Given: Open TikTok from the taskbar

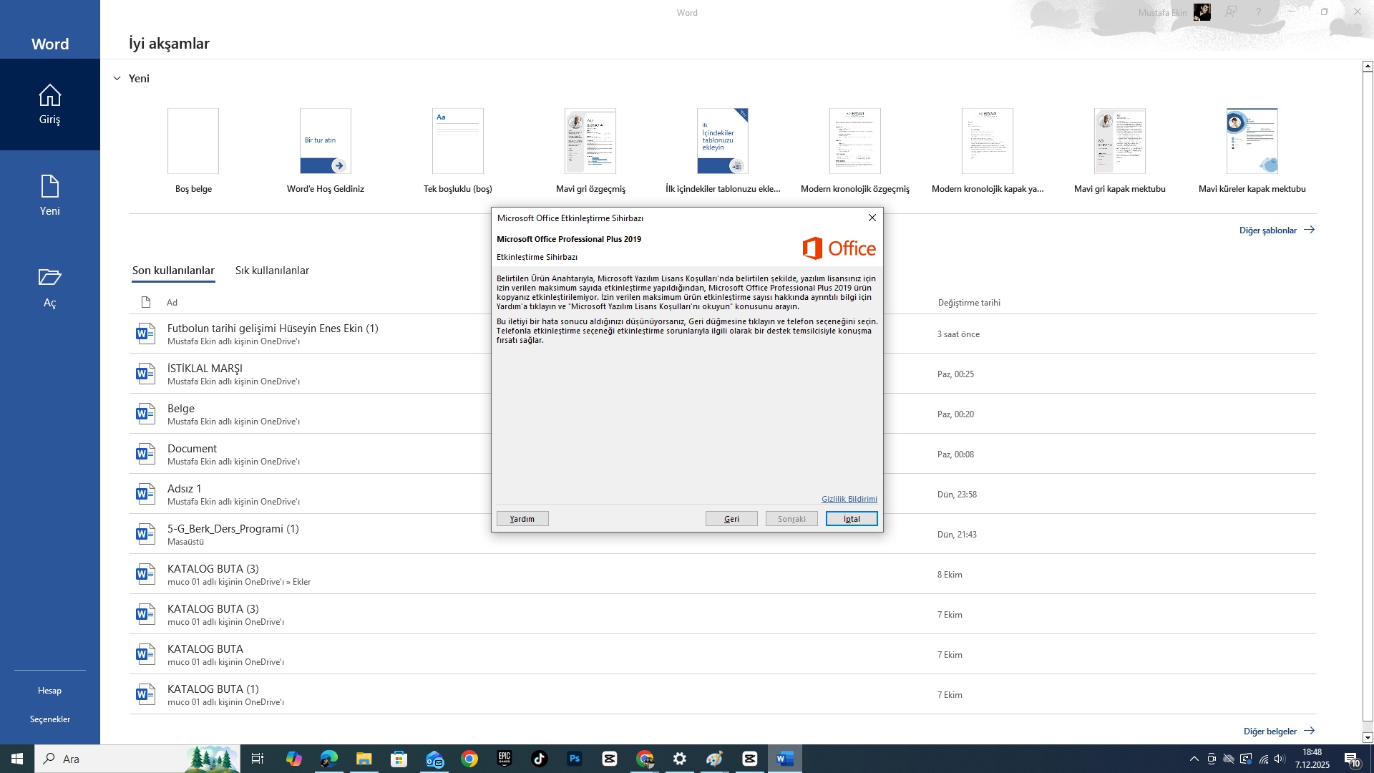Looking at the screenshot, I should (540, 759).
